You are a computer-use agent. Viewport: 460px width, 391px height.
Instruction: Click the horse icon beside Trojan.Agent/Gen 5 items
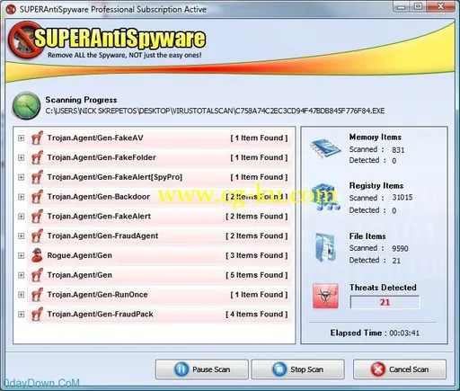point(37,275)
